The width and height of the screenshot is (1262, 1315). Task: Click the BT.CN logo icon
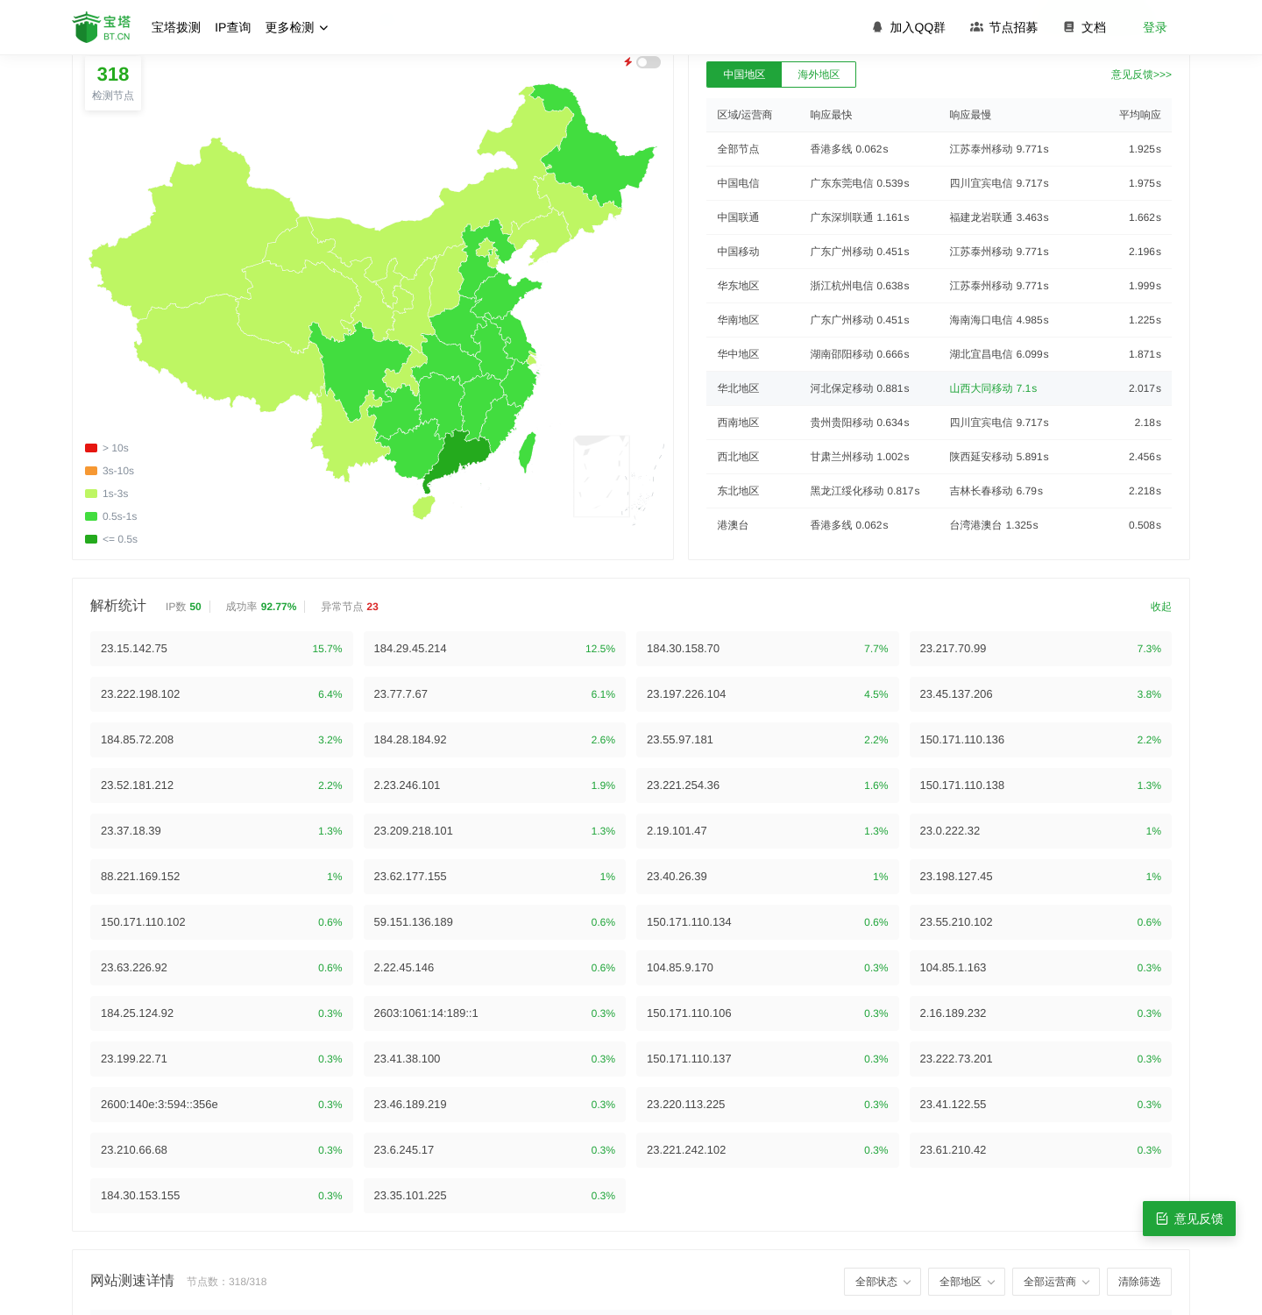click(102, 27)
